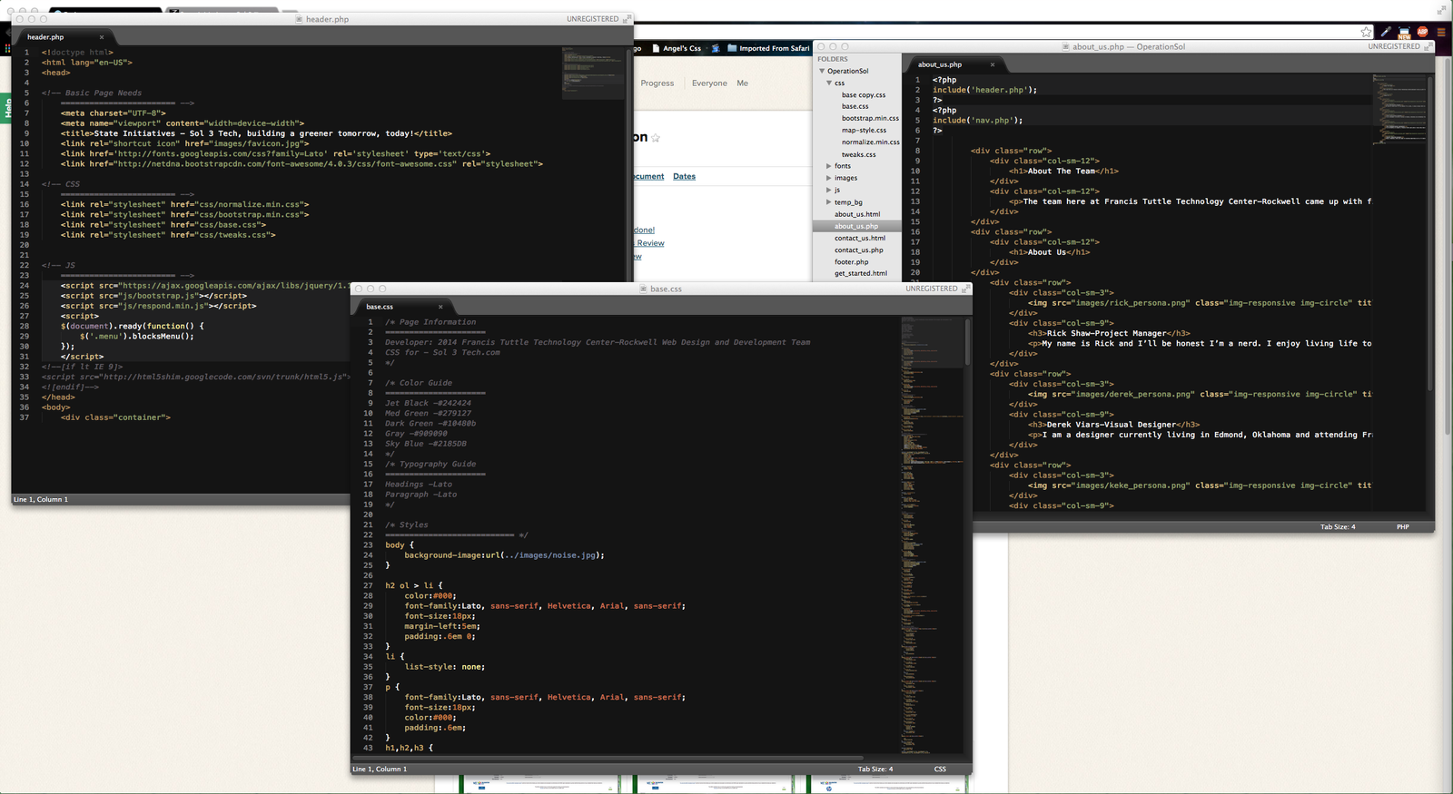
Task: Open get_started.html from the sidebar
Action: coord(861,273)
